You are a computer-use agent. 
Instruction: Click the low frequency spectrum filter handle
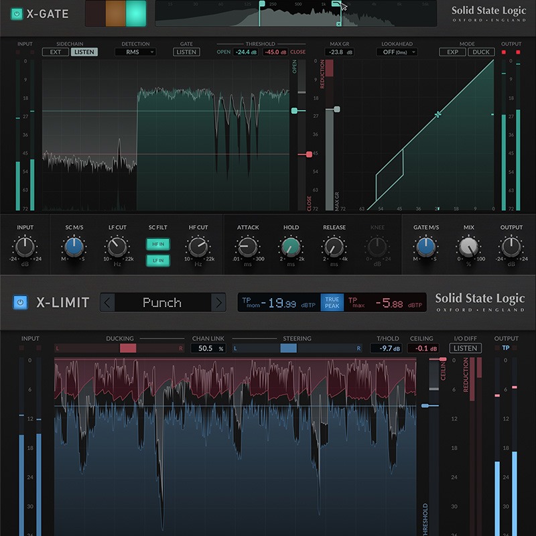262,4
